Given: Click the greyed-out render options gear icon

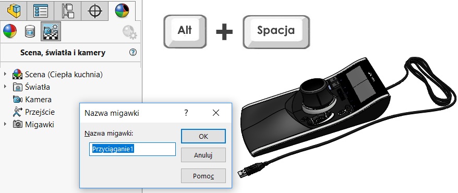Looking at the screenshot, I should pyautogui.click(x=129, y=32).
